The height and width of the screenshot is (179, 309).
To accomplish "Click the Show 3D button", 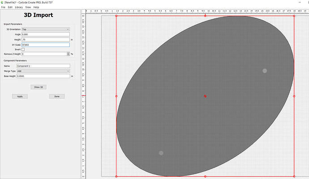I will pyautogui.click(x=39, y=87).
